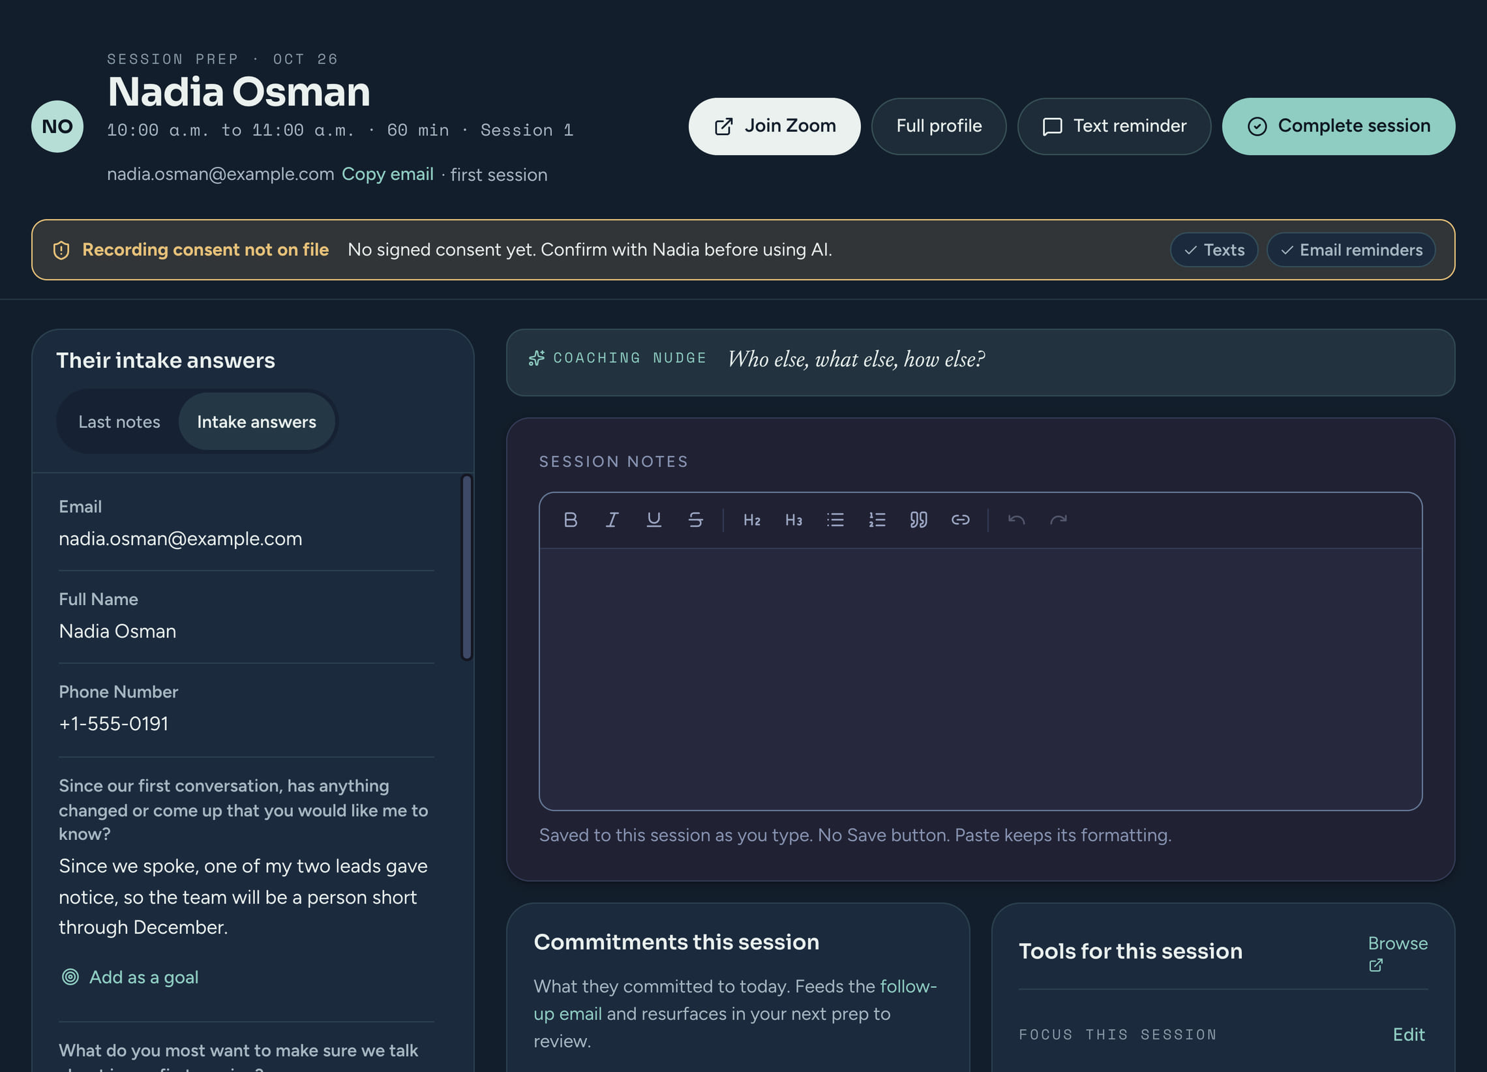Open Nadia's Full profile
Screen dimensions: 1487x1072
point(939,127)
